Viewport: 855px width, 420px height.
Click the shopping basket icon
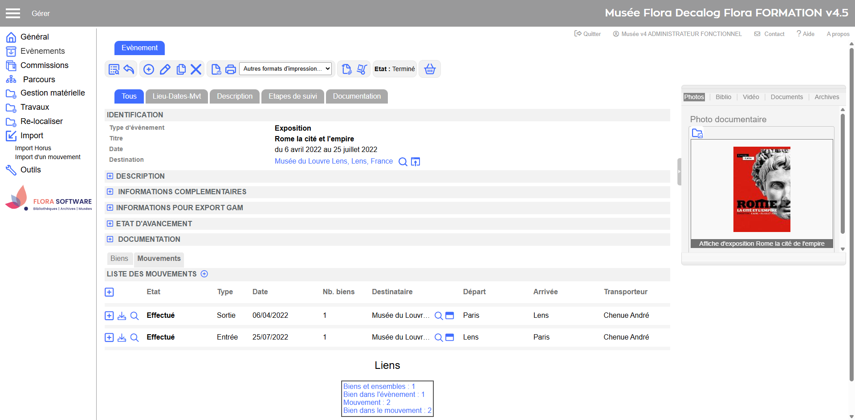pyautogui.click(x=430, y=69)
